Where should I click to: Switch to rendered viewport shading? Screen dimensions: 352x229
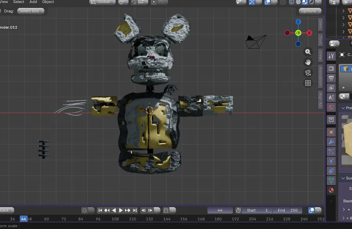click(x=312, y=2)
